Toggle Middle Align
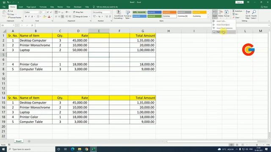Image resolution: width=271 pixels, height=152 pixels. click(59, 12)
